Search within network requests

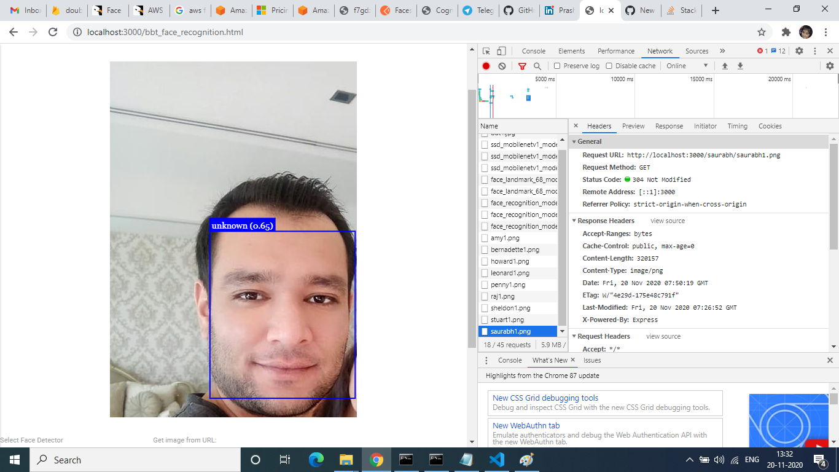coord(536,66)
